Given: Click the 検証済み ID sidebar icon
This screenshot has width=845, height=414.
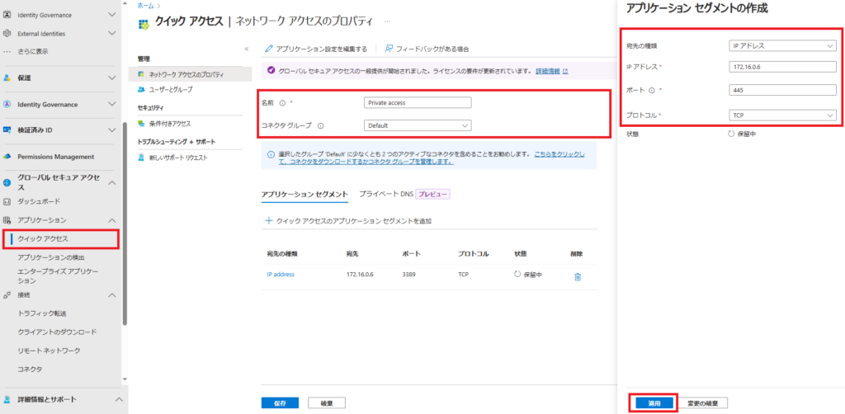Looking at the screenshot, I should pyautogui.click(x=7, y=130).
